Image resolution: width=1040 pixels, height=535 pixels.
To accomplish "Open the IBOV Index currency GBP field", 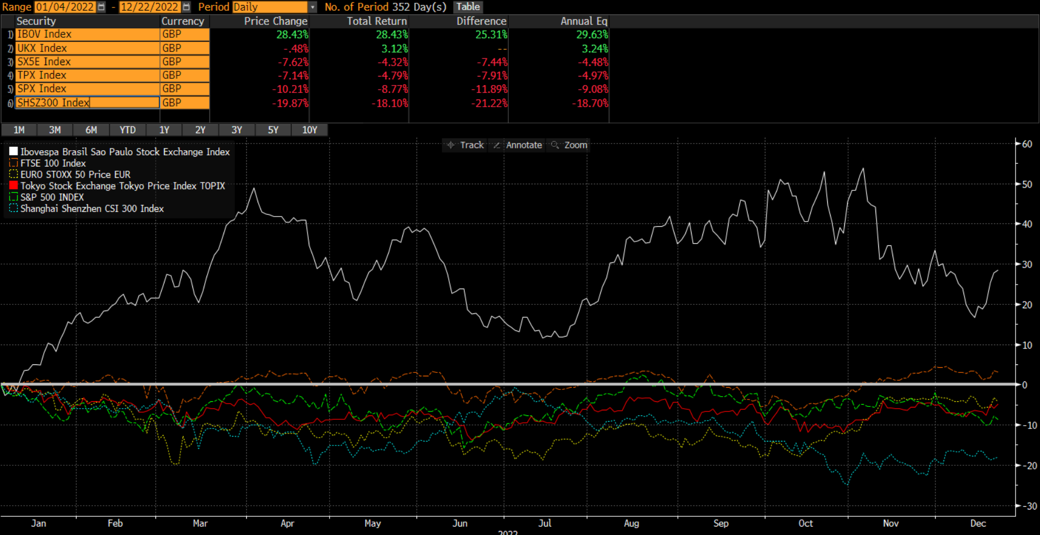I will pos(185,34).
